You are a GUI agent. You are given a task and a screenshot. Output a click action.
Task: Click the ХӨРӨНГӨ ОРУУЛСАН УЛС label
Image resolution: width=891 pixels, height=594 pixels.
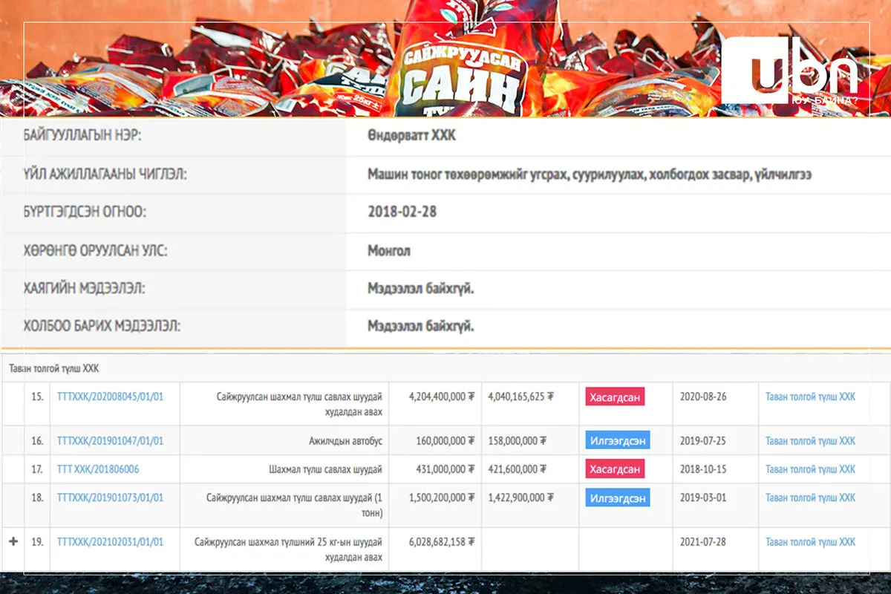tap(95, 251)
